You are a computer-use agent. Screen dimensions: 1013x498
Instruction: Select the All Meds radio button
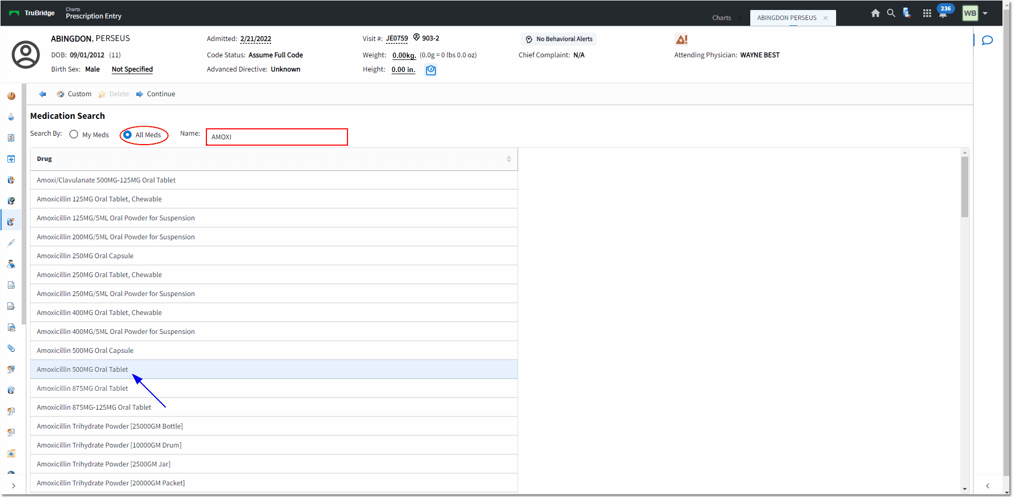point(127,135)
